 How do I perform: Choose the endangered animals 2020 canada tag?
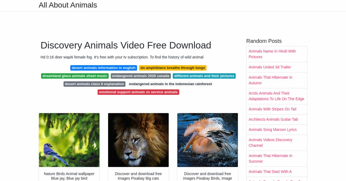click(x=141, y=76)
